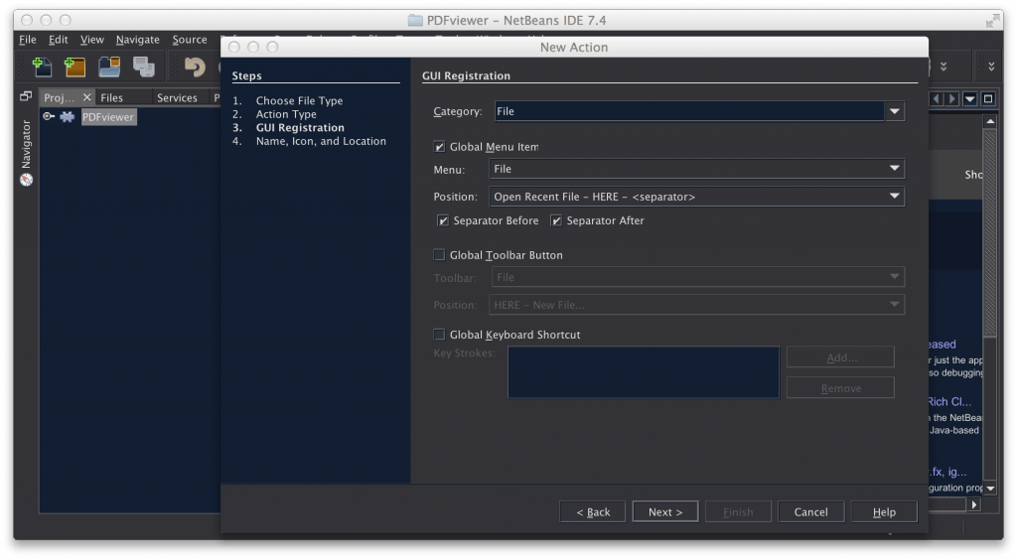Open the vertical Navigator side tab
This screenshot has width=1017, height=559.
[26, 144]
